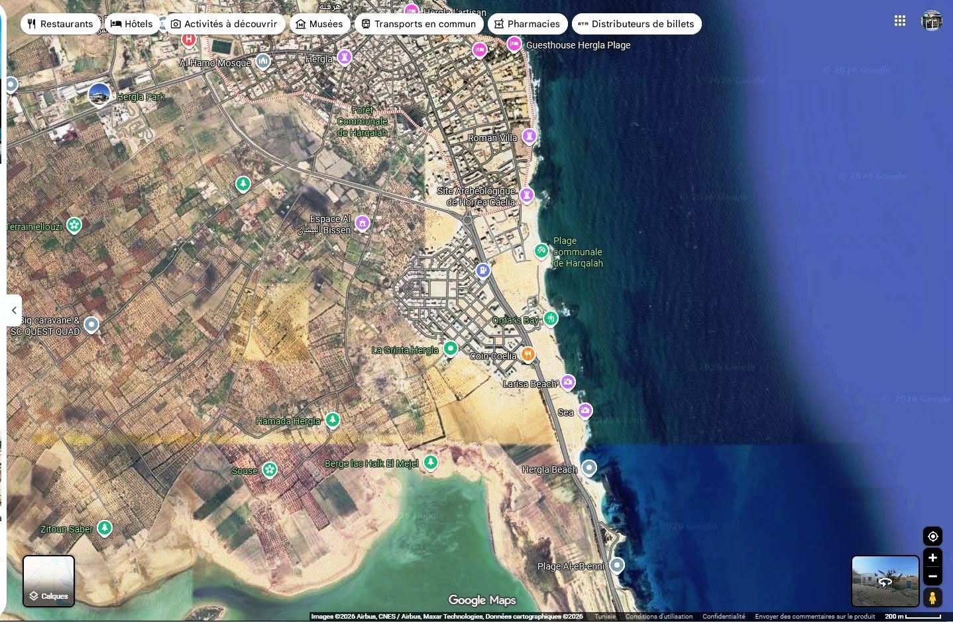Select Berge lac Halk El Mejel pin

[431, 462]
